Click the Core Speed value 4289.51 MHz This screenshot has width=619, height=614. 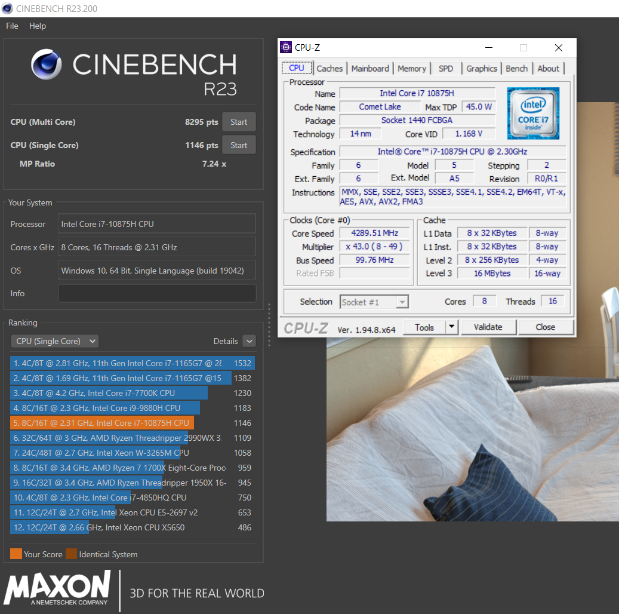point(375,233)
